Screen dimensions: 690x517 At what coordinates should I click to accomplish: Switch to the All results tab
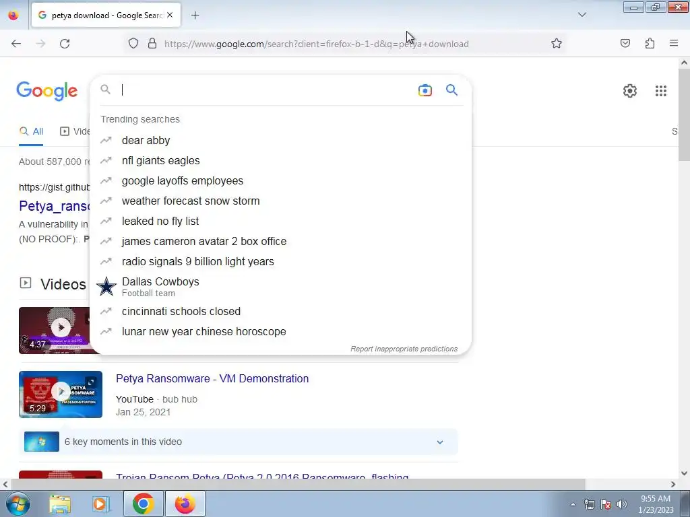(31, 131)
